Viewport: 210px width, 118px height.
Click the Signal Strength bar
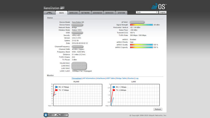click(x=141, y=25)
